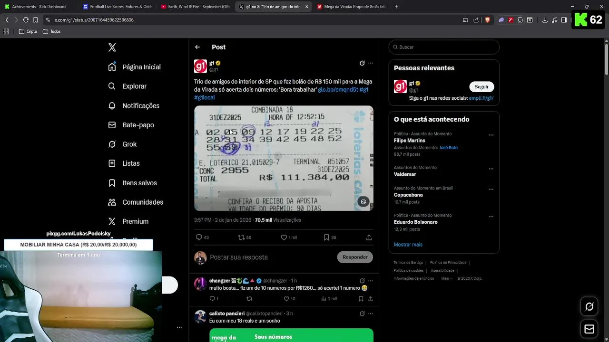Image resolution: width=609 pixels, height=342 pixels.
Task: Open Grok from the sidebar
Action: click(123, 144)
